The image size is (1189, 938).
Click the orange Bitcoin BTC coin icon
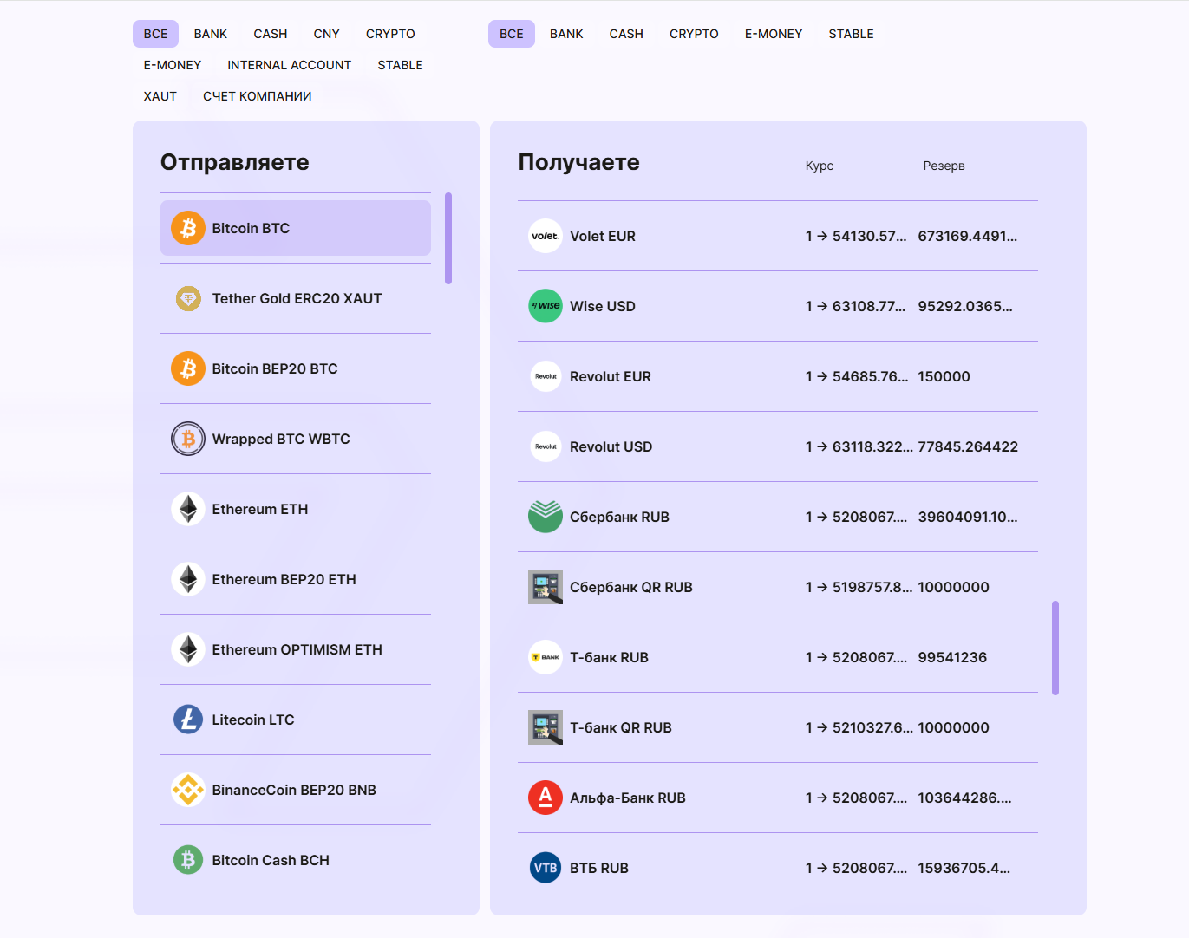(x=188, y=228)
